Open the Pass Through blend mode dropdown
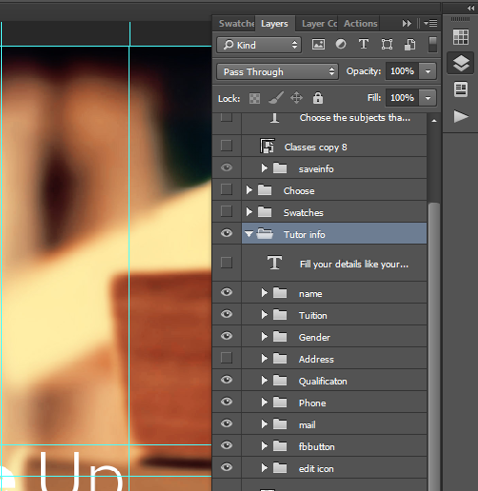Image resolution: width=478 pixels, height=491 pixels. pos(277,71)
